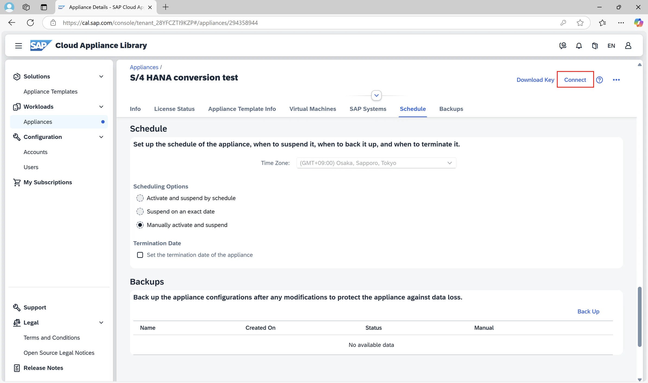Viewport: 648px width, 383px height.
Task: Switch to the Info tab
Action: tap(135, 109)
